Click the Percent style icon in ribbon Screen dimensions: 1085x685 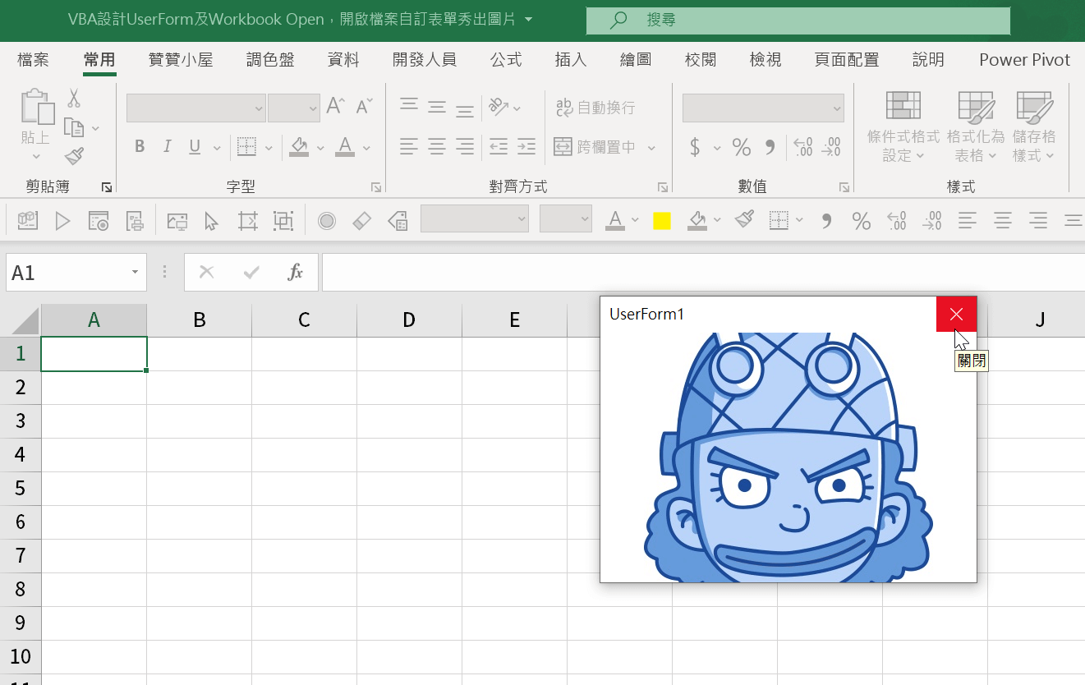click(x=742, y=147)
